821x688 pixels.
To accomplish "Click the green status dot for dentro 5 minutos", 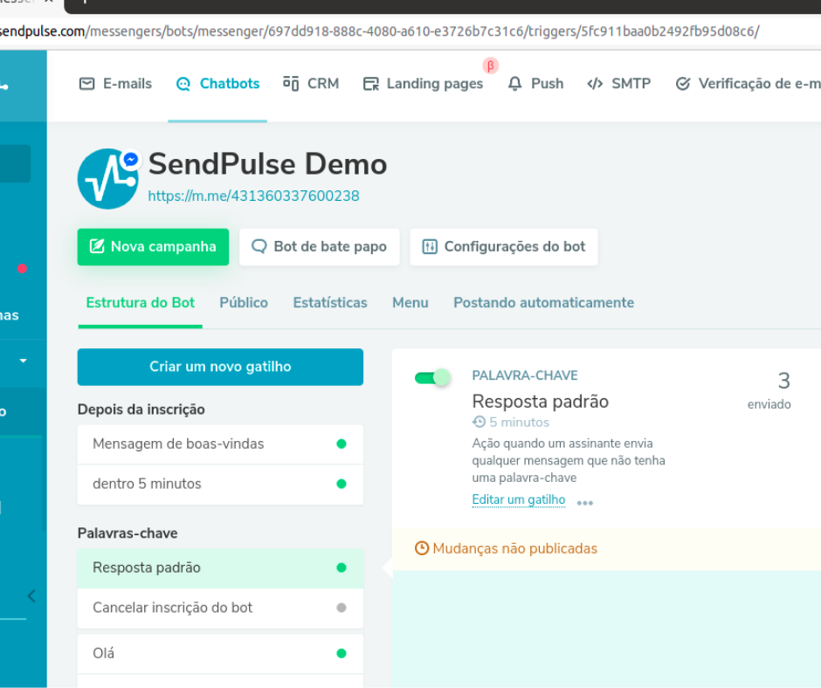I will [342, 484].
